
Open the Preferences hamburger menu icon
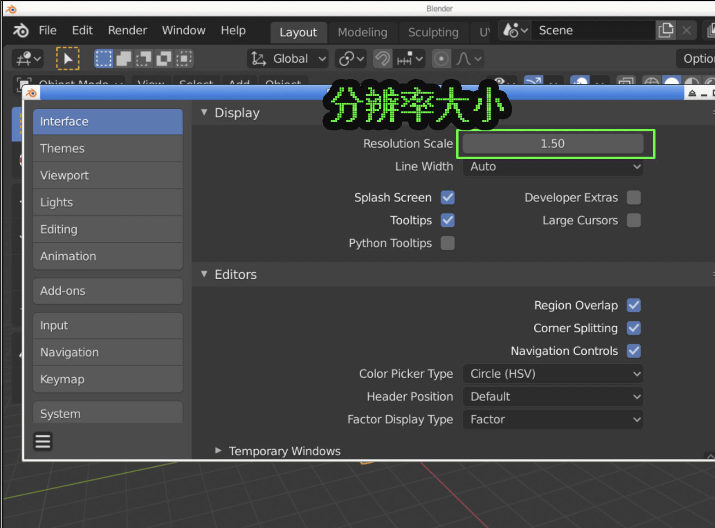click(43, 441)
